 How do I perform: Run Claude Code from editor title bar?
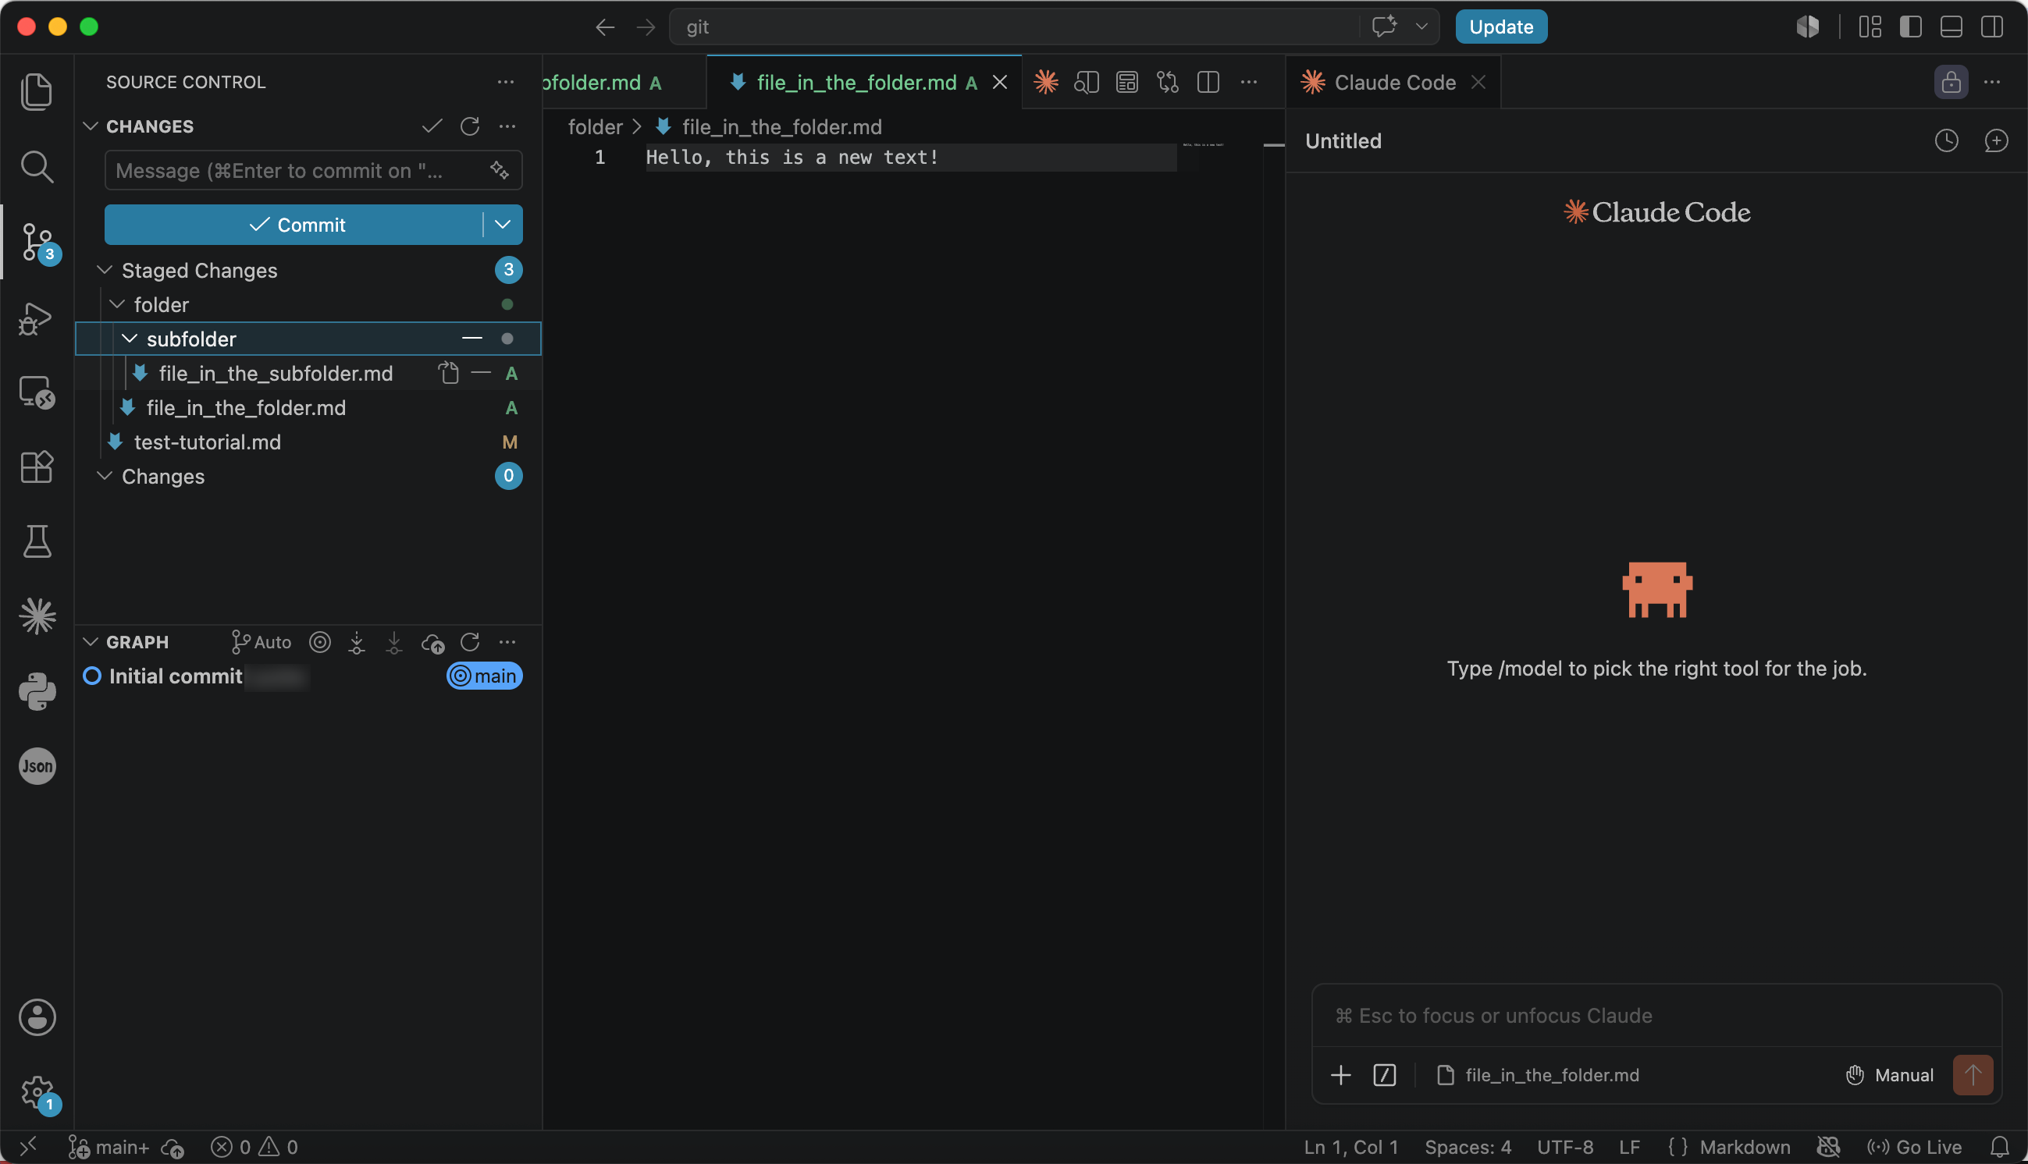tap(1045, 82)
